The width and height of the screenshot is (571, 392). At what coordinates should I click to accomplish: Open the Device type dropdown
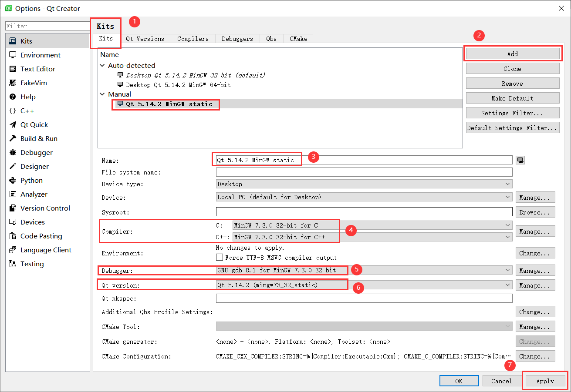(507, 184)
